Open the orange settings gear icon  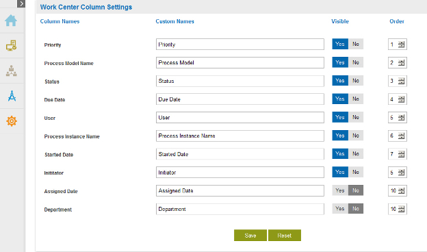pyautogui.click(x=12, y=121)
